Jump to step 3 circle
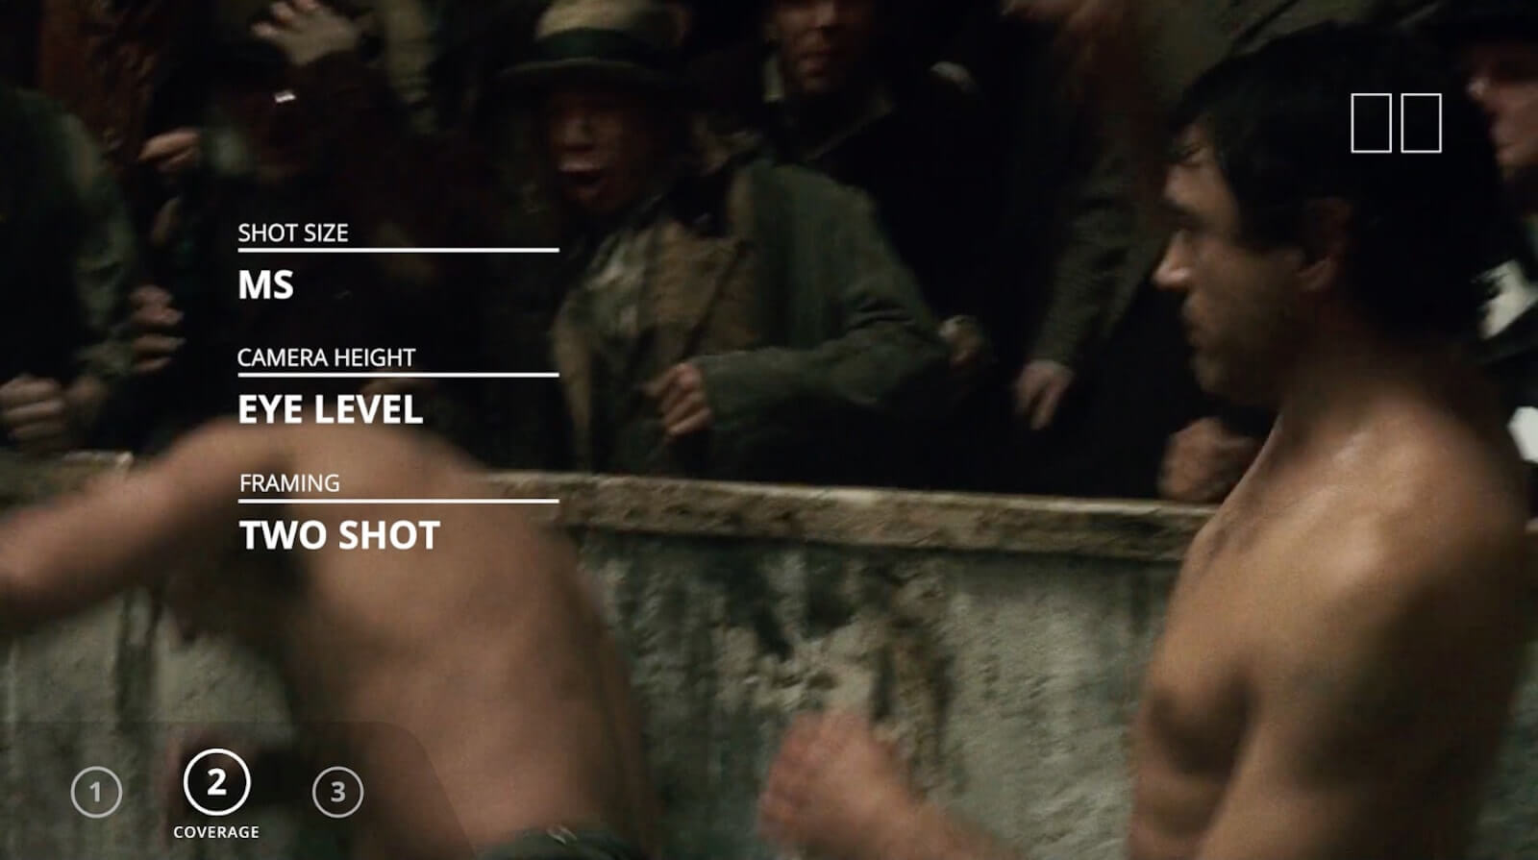 point(337,793)
